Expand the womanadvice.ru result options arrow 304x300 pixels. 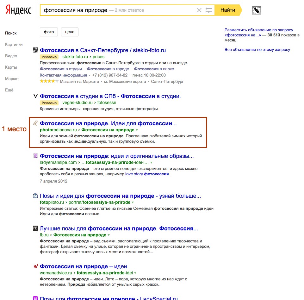point(135,273)
